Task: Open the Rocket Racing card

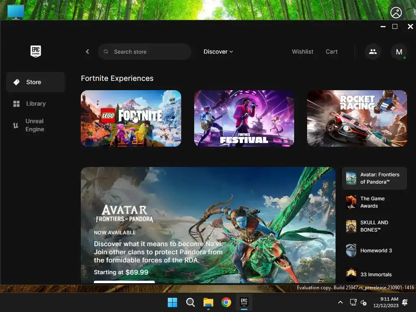Action: (357, 118)
